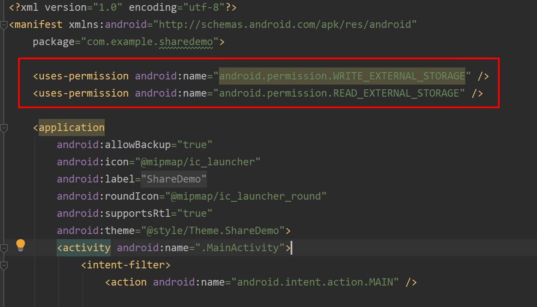The image size is (537, 307).
Task: Collapse the intent-filter element fold arrow
Action: (x=3, y=264)
